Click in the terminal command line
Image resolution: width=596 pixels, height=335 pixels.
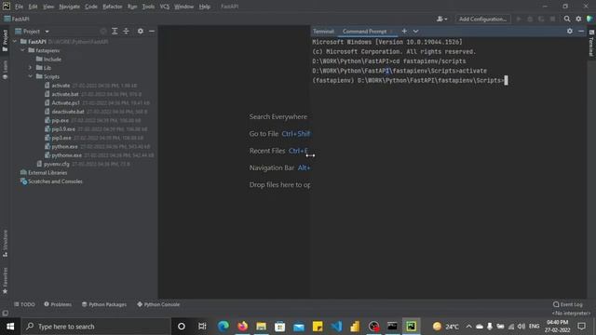pos(506,80)
